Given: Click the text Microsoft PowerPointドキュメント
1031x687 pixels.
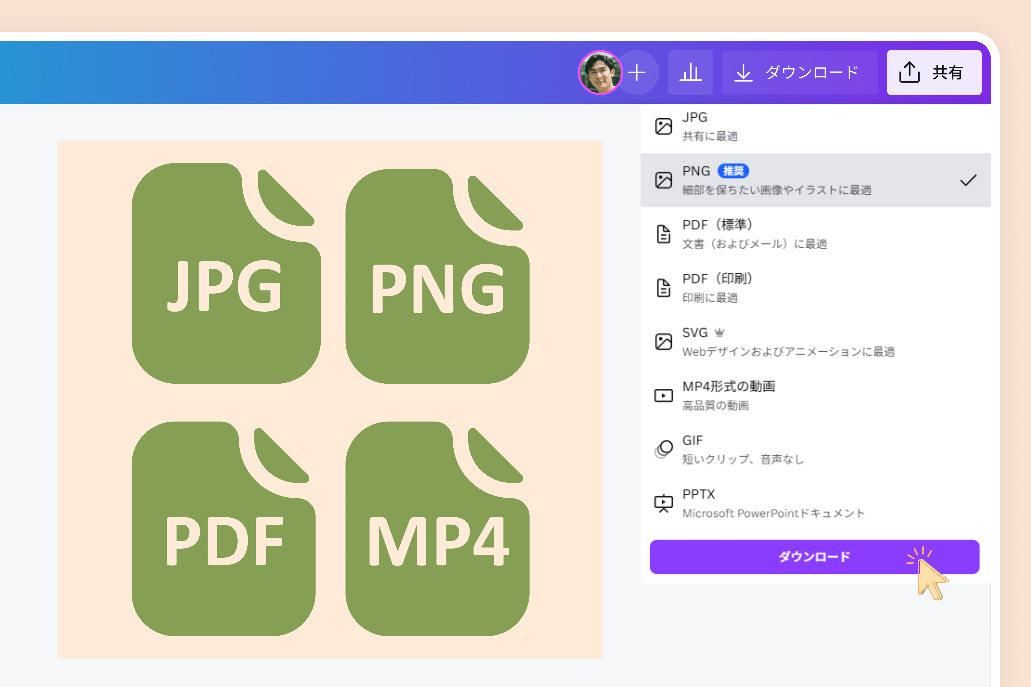Looking at the screenshot, I should tap(774, 513).
